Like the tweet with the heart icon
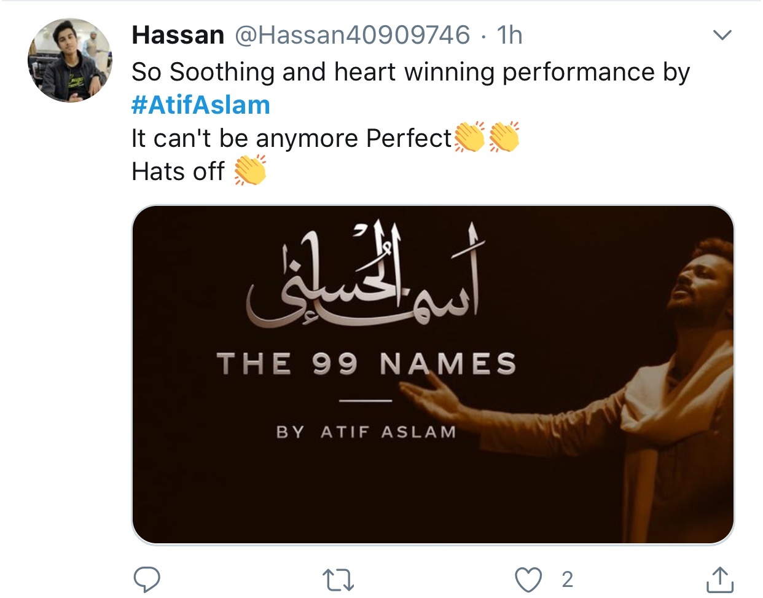763x598 pixels. tap(528, 580)
